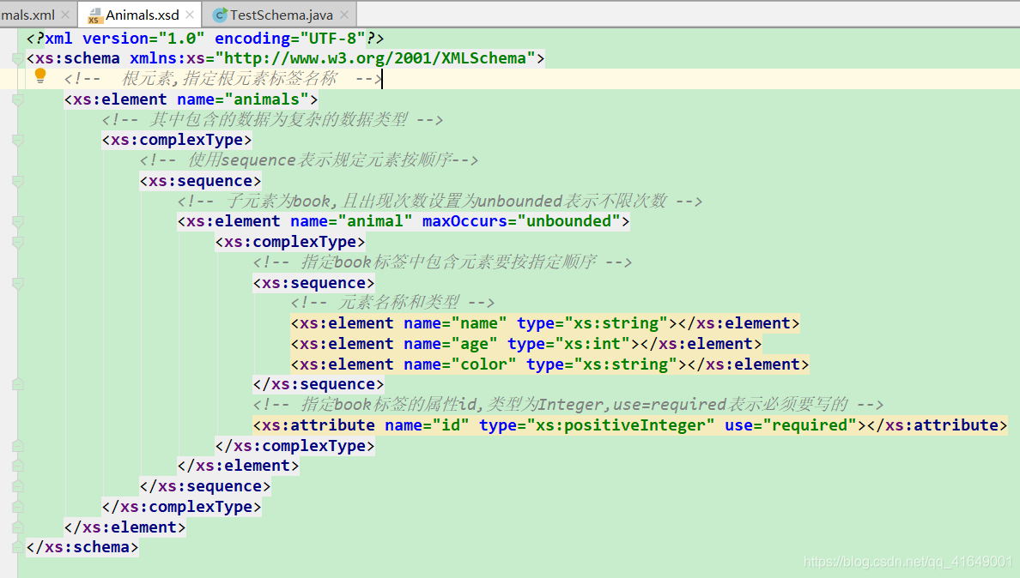The image size is (1020, 578).
Task: Click the element line with name="age"
Action: 526,344
